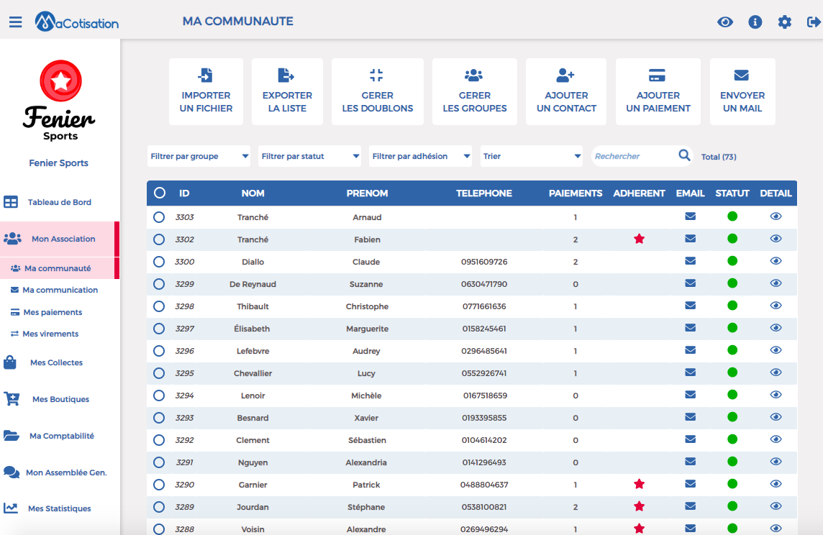Click Ajouter un contact
This screenshot has height=535, width=823.
pos(566,91)
